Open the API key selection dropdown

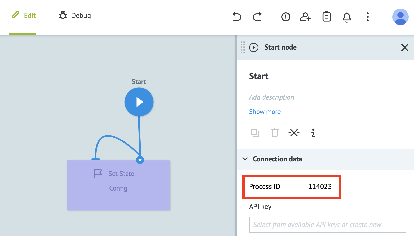click(327, 225)
